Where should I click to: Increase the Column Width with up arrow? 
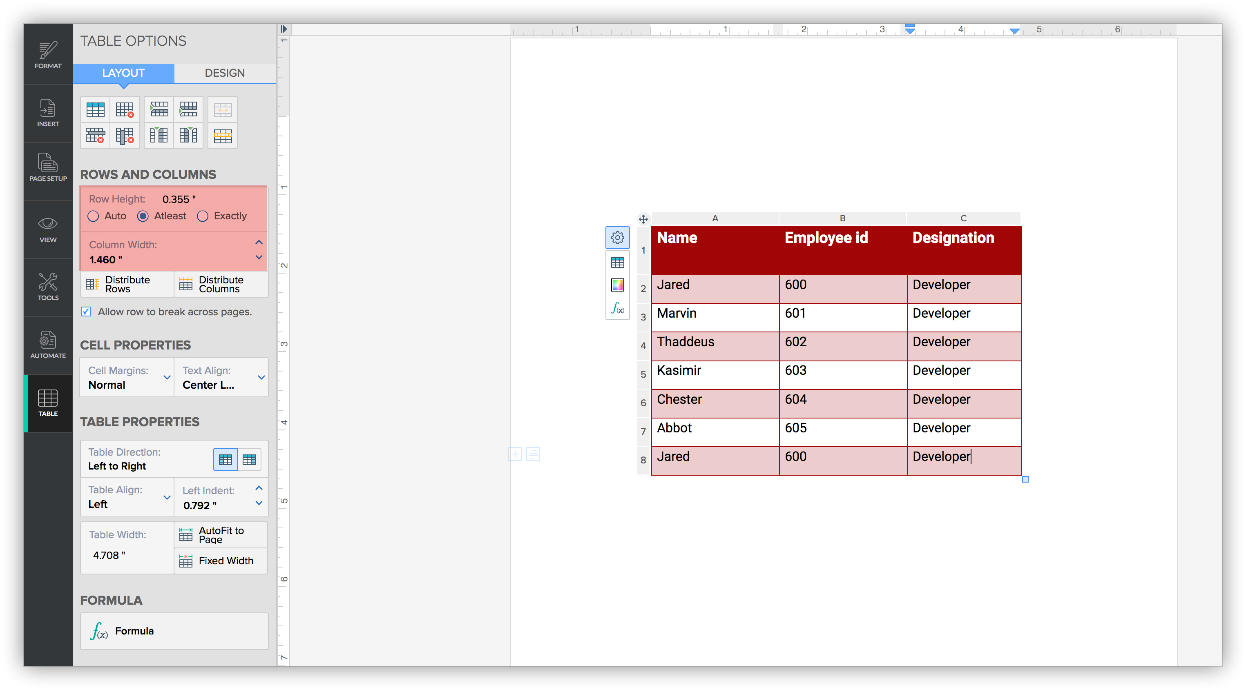[259, 242]
